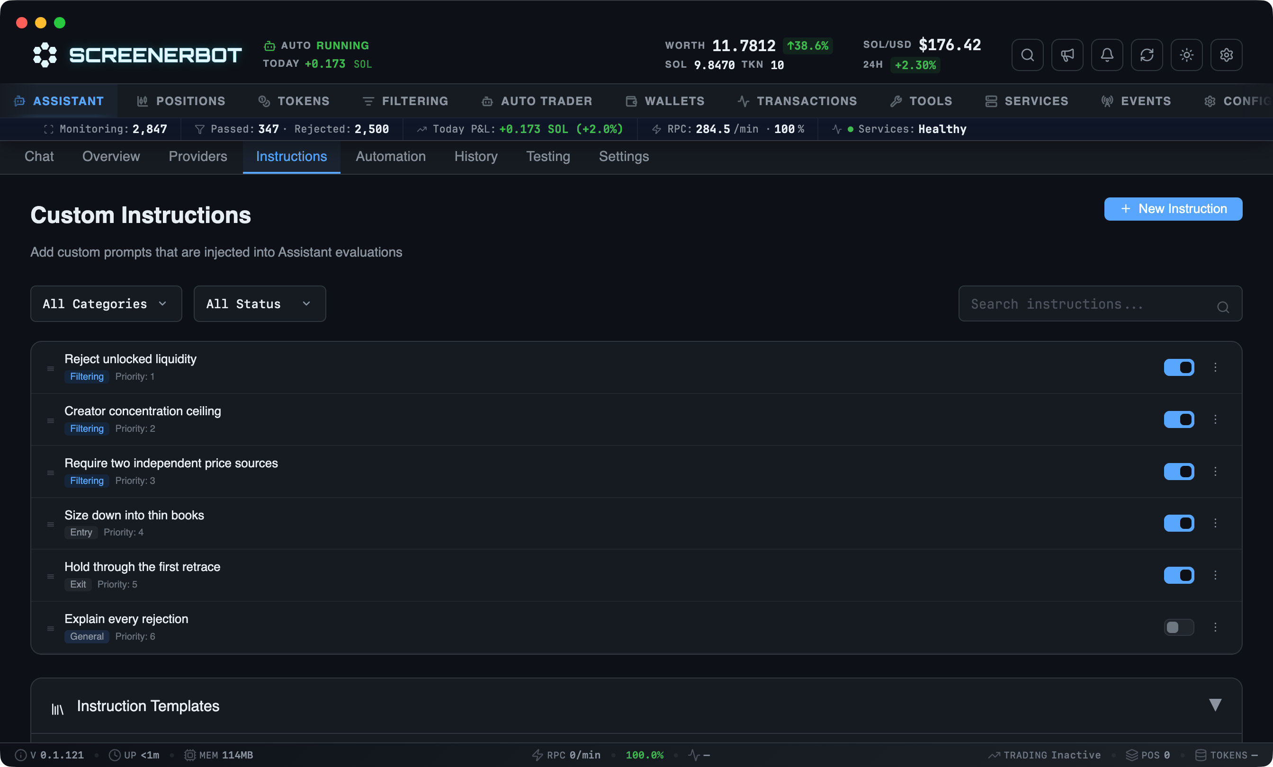Click the Explain every rejection title
Image resolution: width=1273 pixels, height=767 pixels.
[126, 619]
